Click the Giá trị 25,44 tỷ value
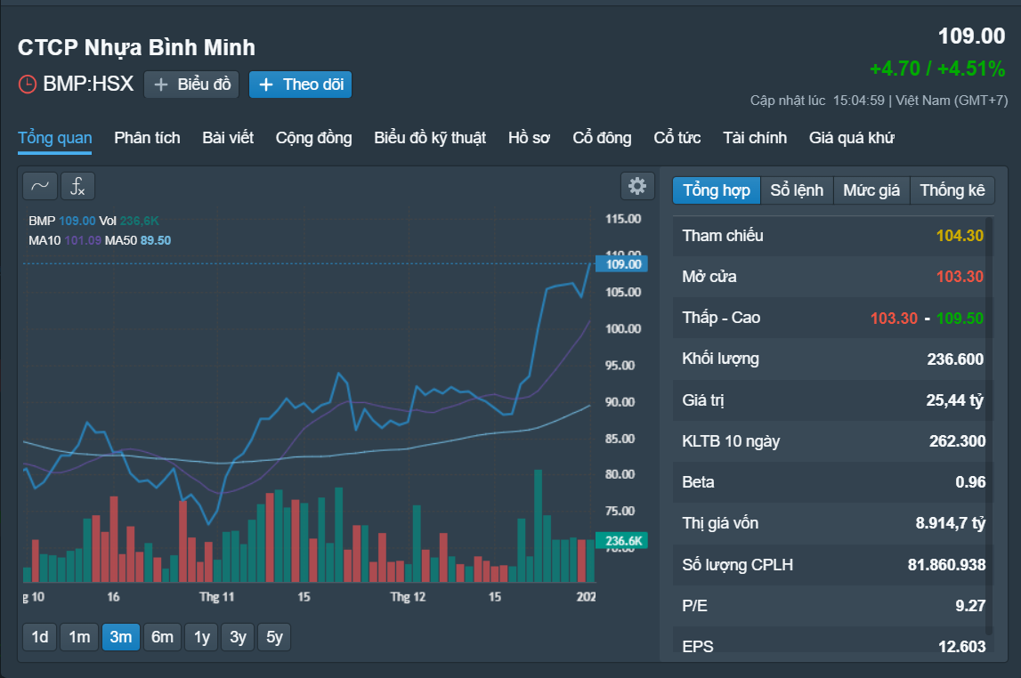Screen dimensions: 1021x678 pyautogui.click(x=954, y=400)
